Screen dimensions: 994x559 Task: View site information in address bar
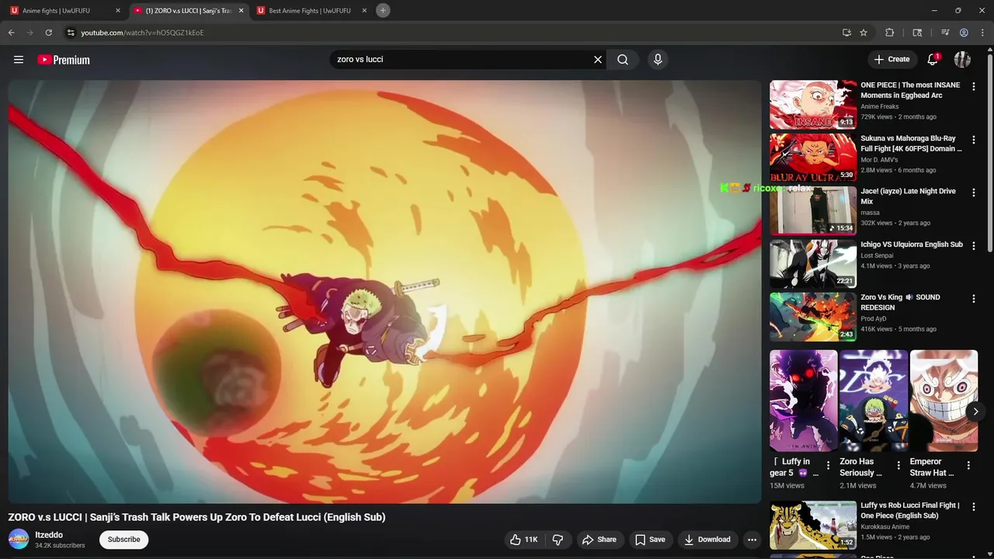click(71, 33)
